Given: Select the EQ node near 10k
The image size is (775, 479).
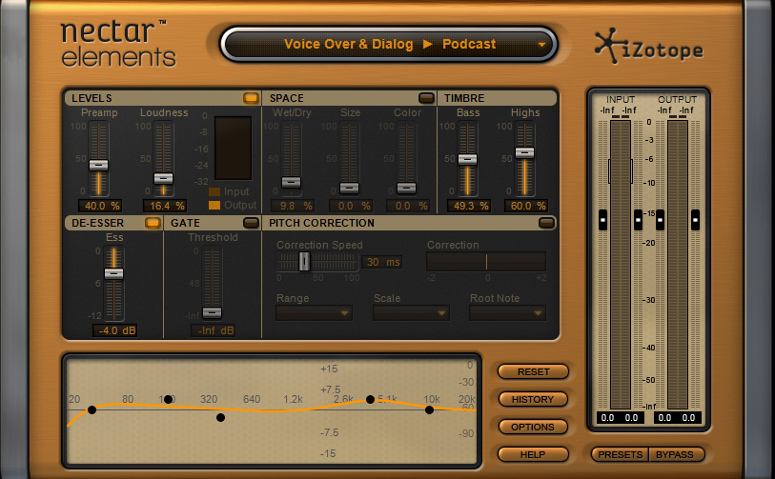Looking at the screenshot, I should 429,409.
